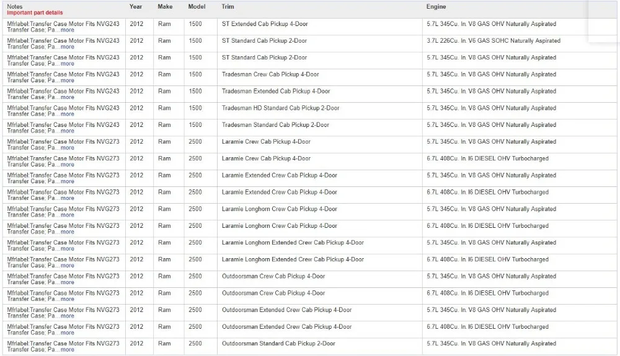Image resolution: width=620 pixels, height=356 pixels.
Task: Click model '1500' in ST Extended Cab row
Action: click(195, 24)
